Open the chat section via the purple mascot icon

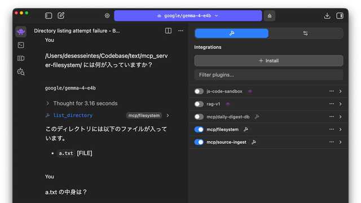point(21,32)
